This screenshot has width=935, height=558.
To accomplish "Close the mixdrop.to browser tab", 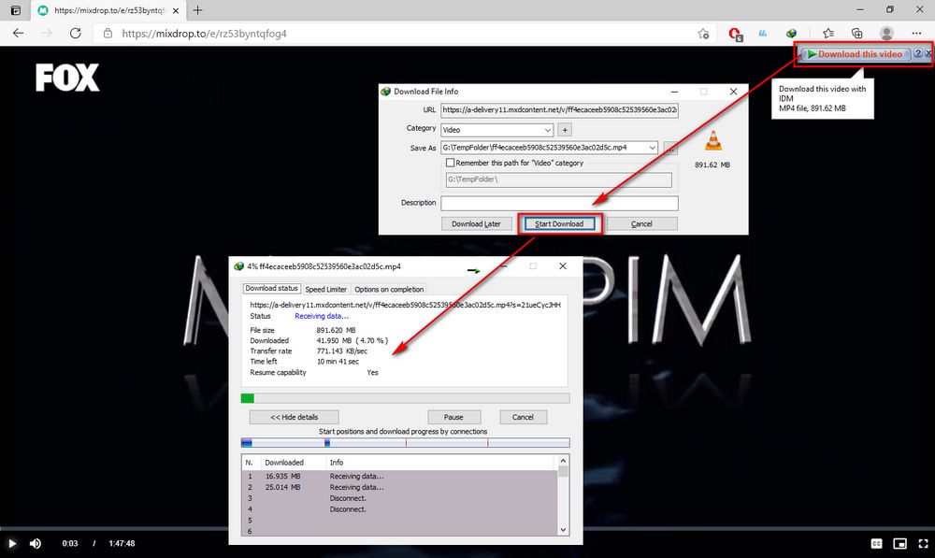I will tap(176, 10).
